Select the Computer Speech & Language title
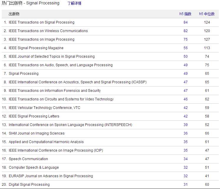Viewport: 220px width, 189px height. pyautogui.click(x=34, y=168)
